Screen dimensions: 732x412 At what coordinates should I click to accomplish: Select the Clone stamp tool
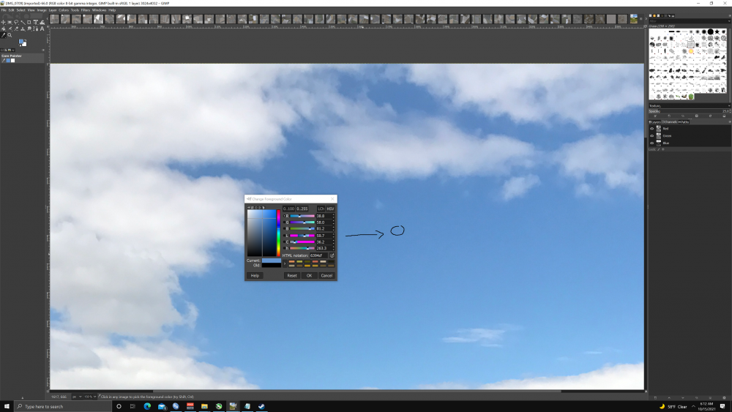click(23, 29)
